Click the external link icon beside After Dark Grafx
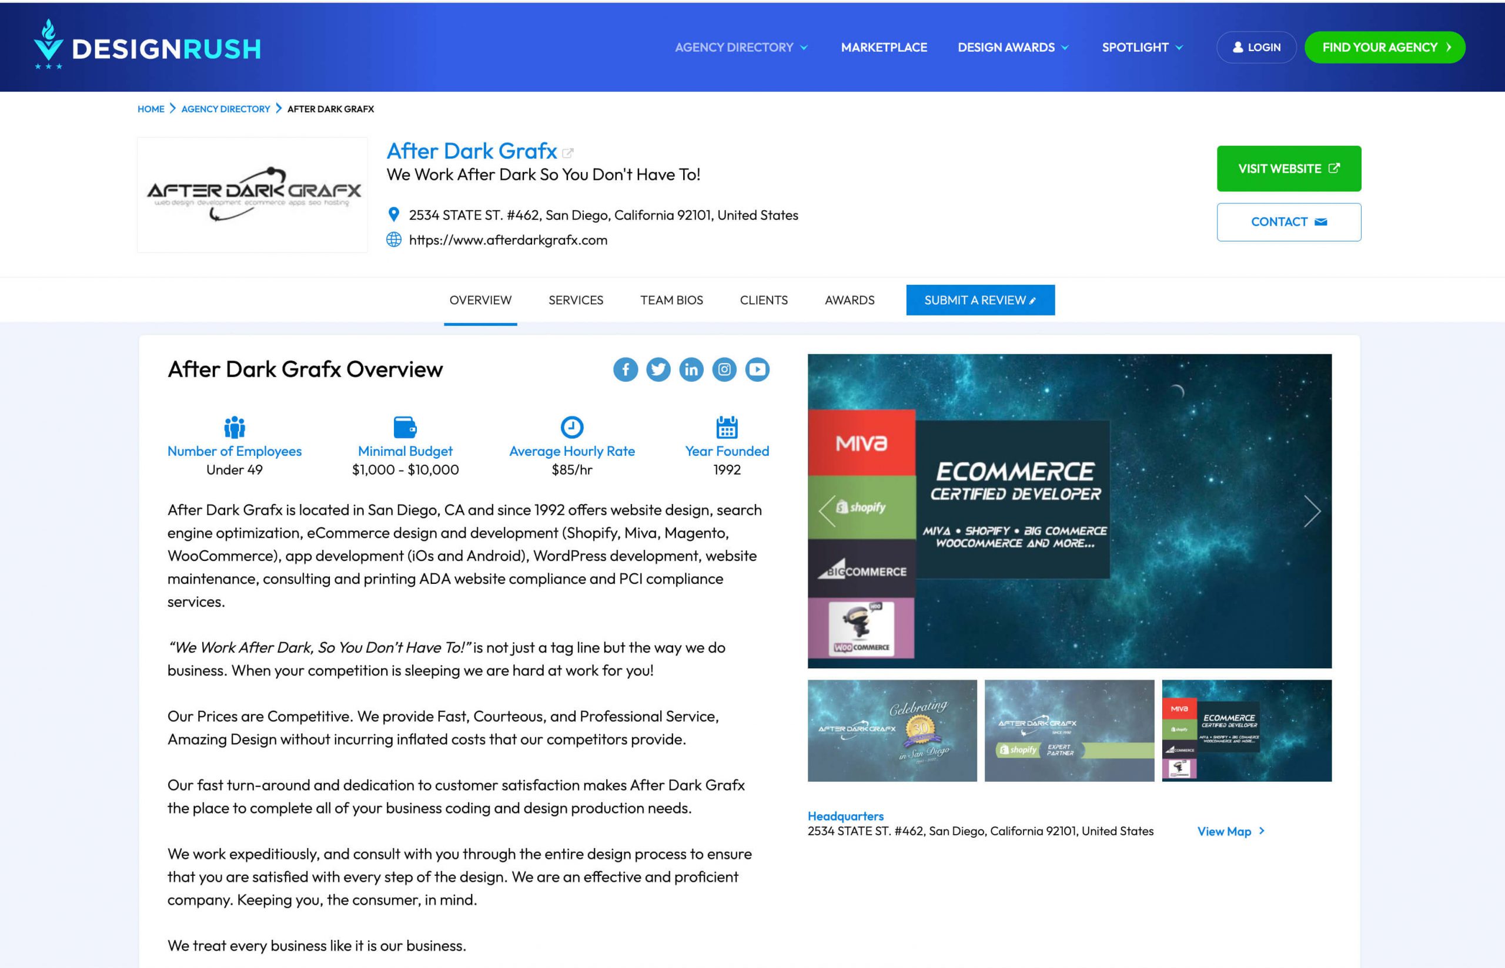Screen dimensions: 1505x968 567,153
